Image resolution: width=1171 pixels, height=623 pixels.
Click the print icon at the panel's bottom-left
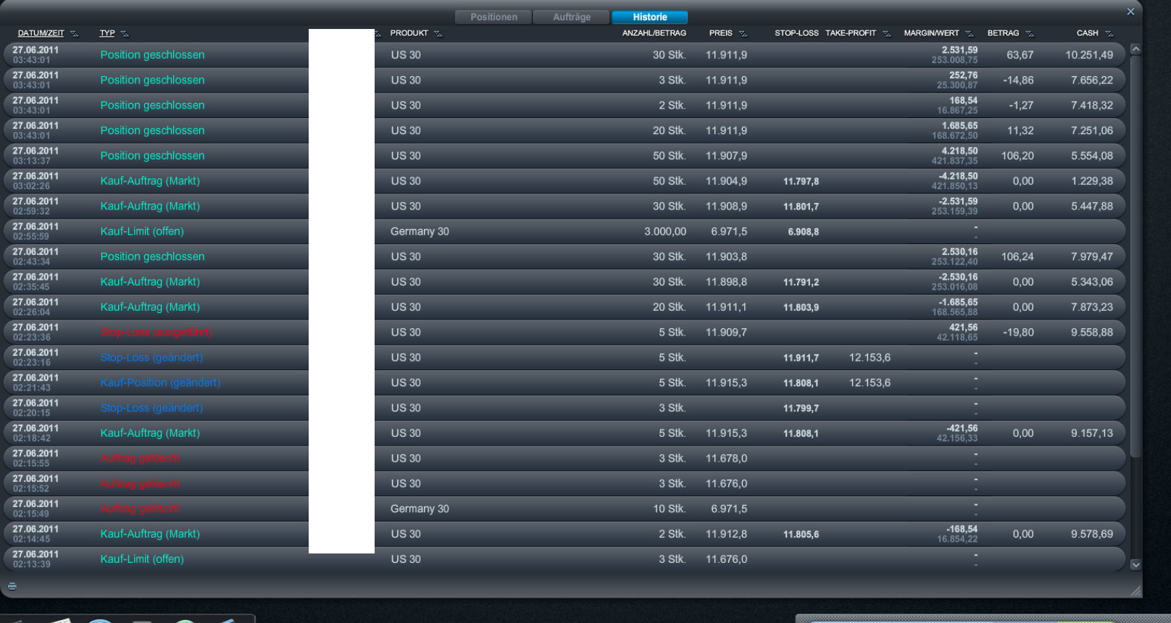point(12,586)
